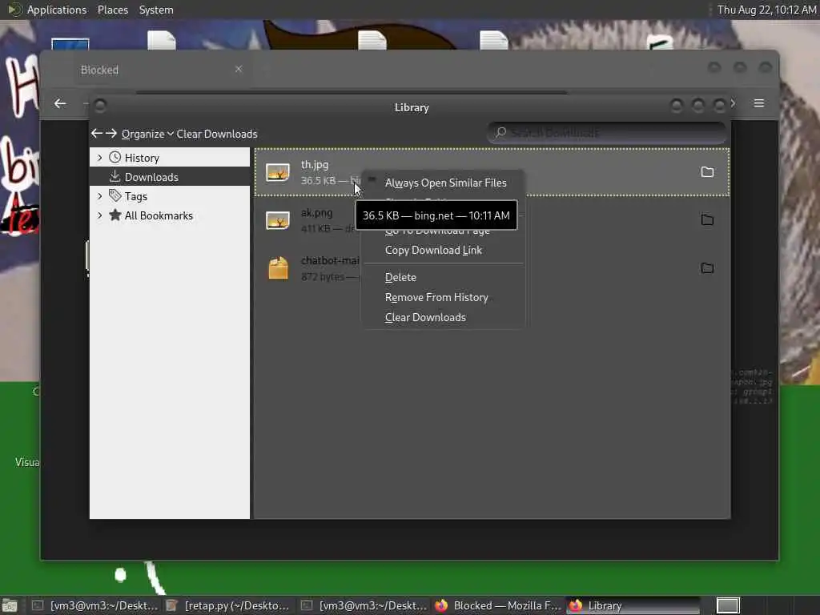This screenshot has width=820, height=615.
Task: Show chatbot-mai file in folder
Action: click(x=707, y=267)
